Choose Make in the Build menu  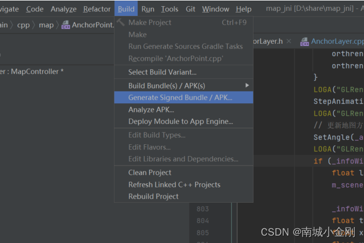[183, 35]
